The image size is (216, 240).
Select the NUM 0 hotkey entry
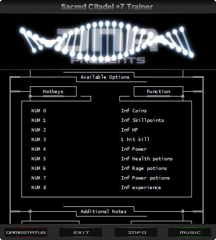tap(39, 111)
